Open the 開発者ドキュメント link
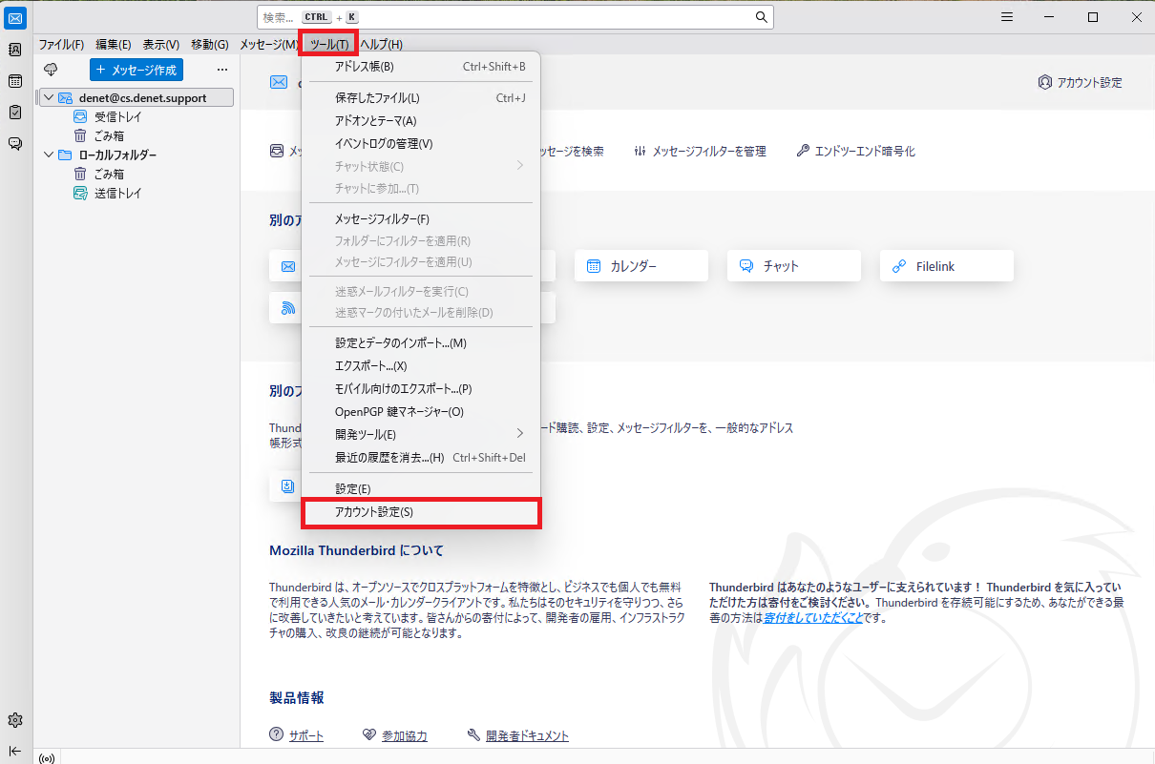The height and width of the screenshot is (764, 1155). tap(527, 735)
